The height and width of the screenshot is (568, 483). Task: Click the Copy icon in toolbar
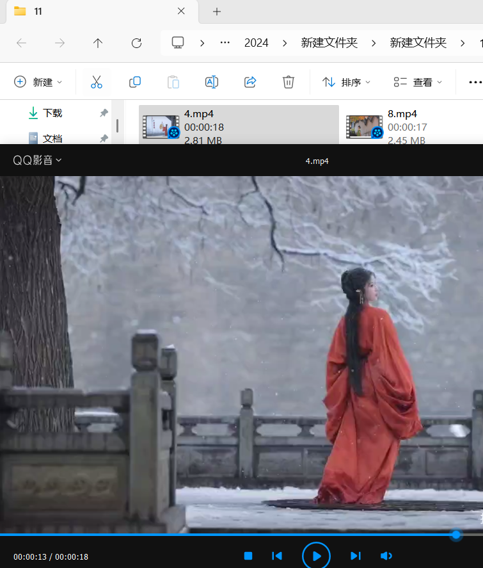click(135, 82)
